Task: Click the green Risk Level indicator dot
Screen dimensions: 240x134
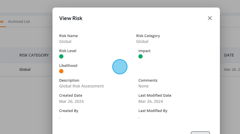Action: click(x=61, y=56)
